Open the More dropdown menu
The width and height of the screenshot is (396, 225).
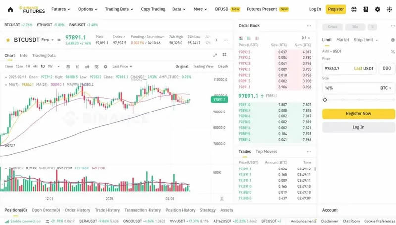point(200,9)
